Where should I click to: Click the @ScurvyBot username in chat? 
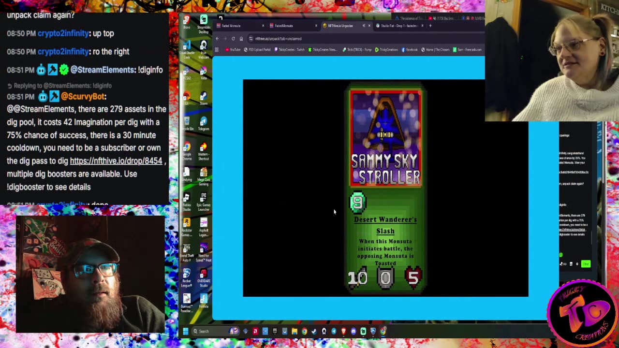[84, 97]
